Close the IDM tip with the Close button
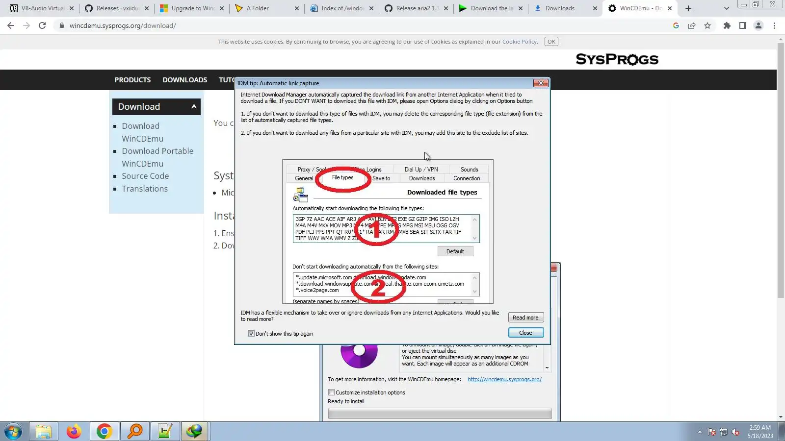 tap(525, 333)
